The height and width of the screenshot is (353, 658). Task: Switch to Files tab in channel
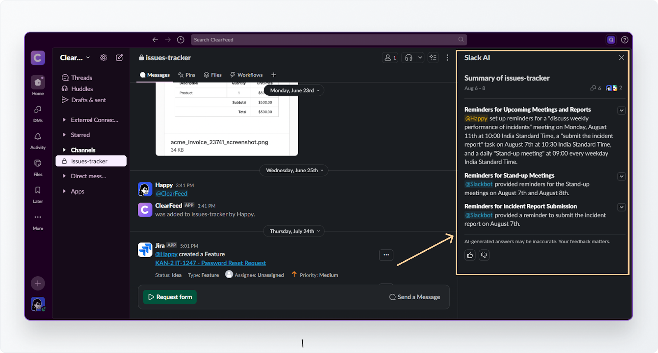(213, 75)
